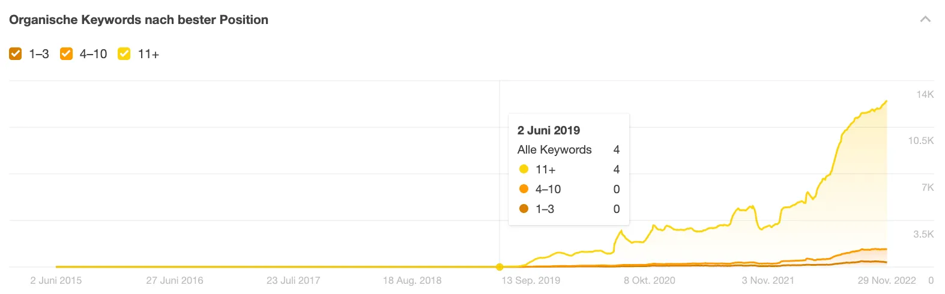Select the 3 Nov. 2021 axis label
The image size is (945, 294).
768,280
